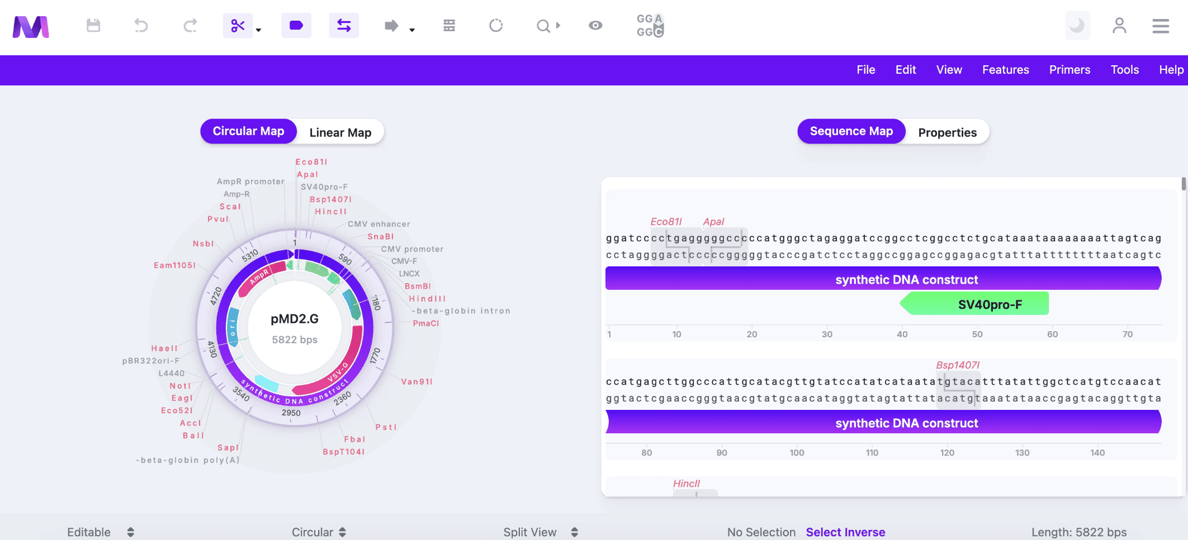Click the HincII label in sequence map
1188x540 pixels.
tap(686, 484)
